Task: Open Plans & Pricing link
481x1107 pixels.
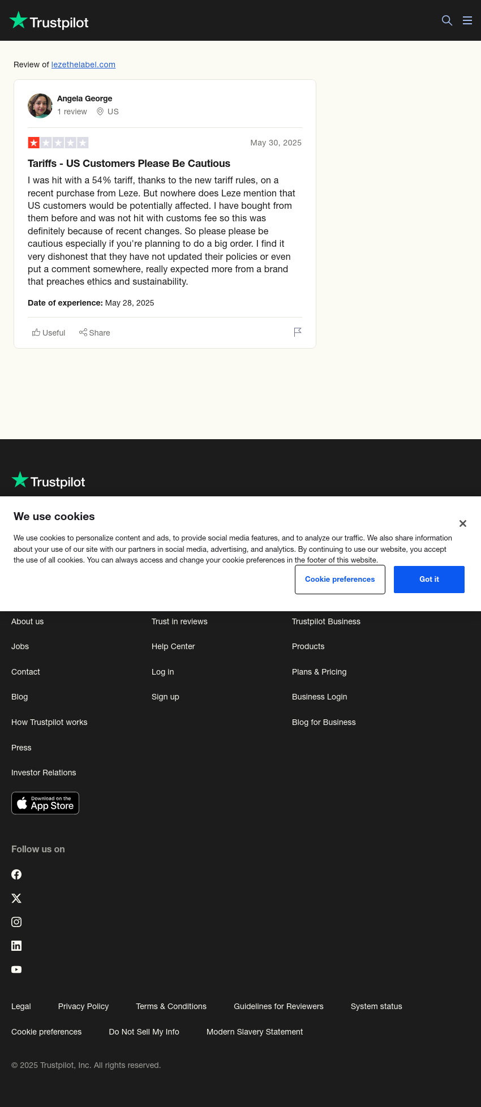Action: click(x=319, y=672)
